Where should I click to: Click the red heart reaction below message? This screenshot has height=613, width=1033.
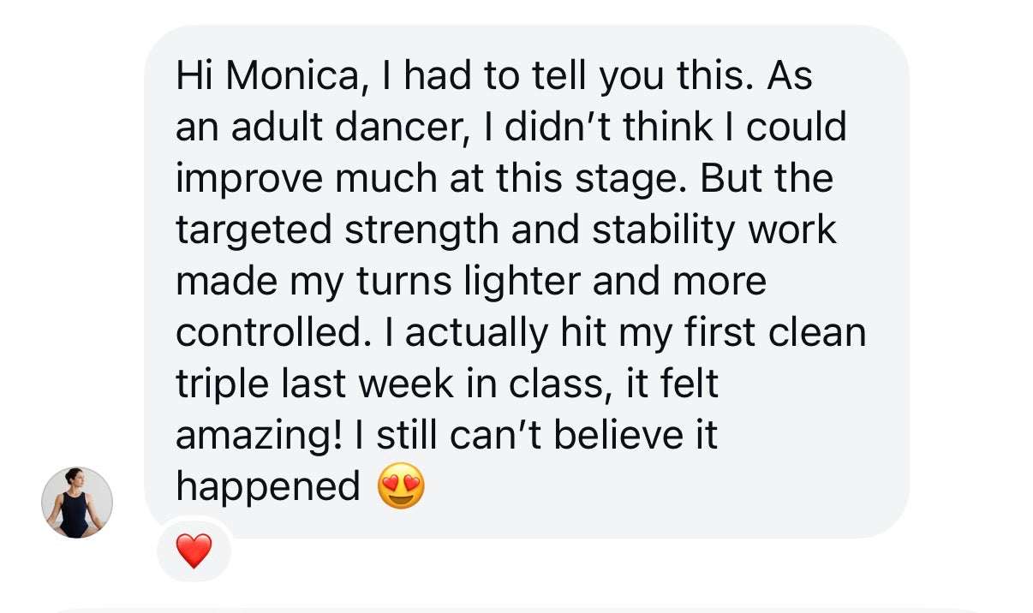tap(194, 551)
